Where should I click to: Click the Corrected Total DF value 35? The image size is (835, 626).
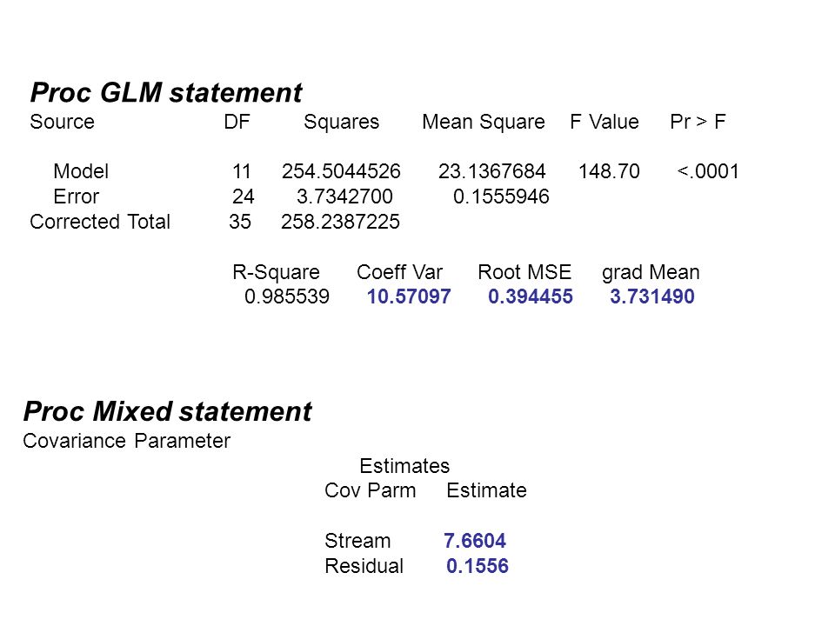coord(240,222)
